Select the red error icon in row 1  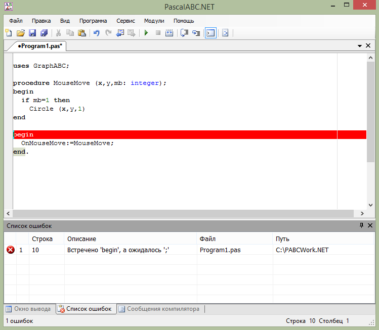[x=11, y=250]
